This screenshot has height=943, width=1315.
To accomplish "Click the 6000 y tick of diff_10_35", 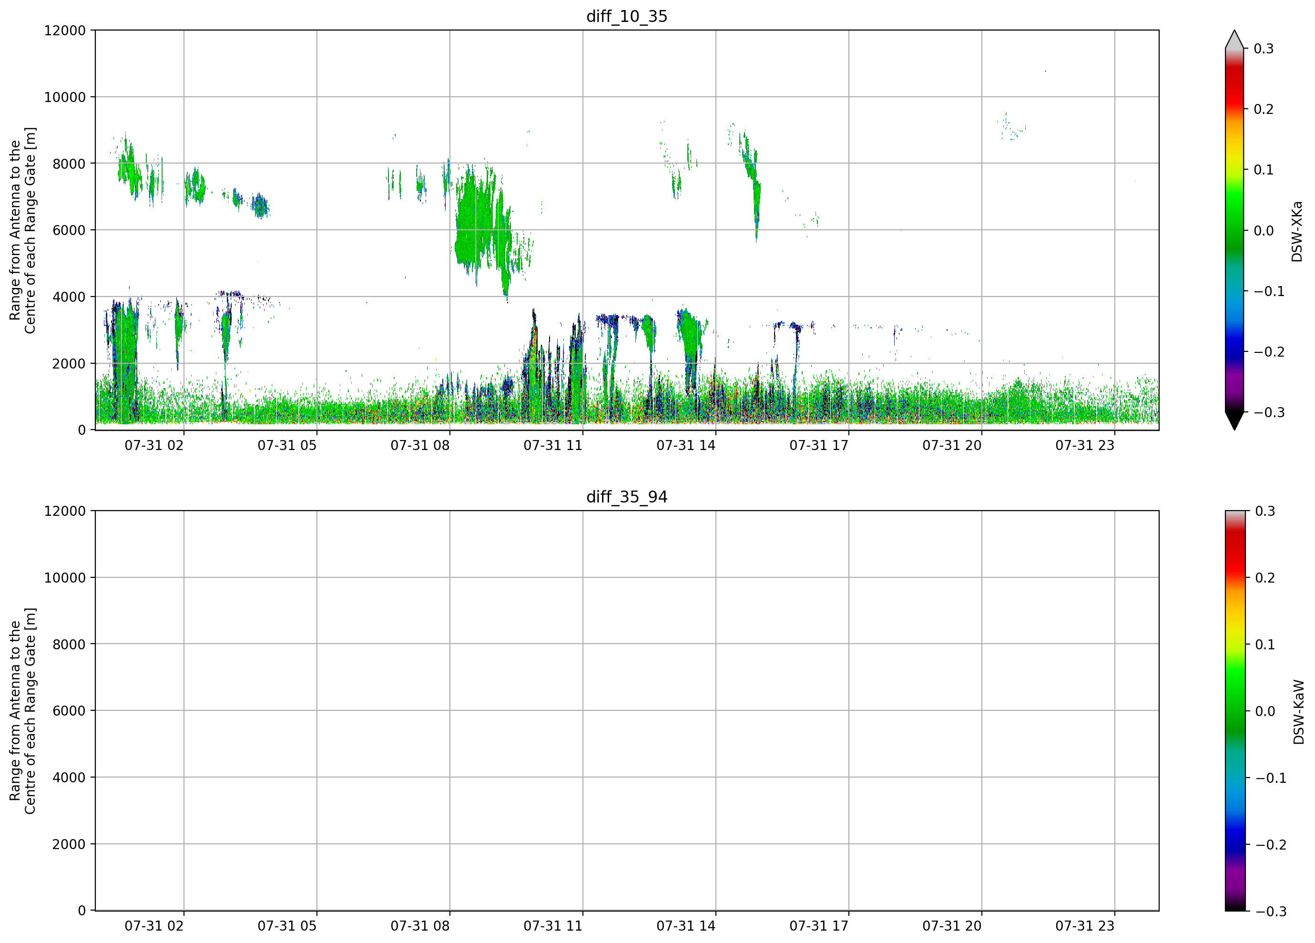I will (x=69, y=230).
